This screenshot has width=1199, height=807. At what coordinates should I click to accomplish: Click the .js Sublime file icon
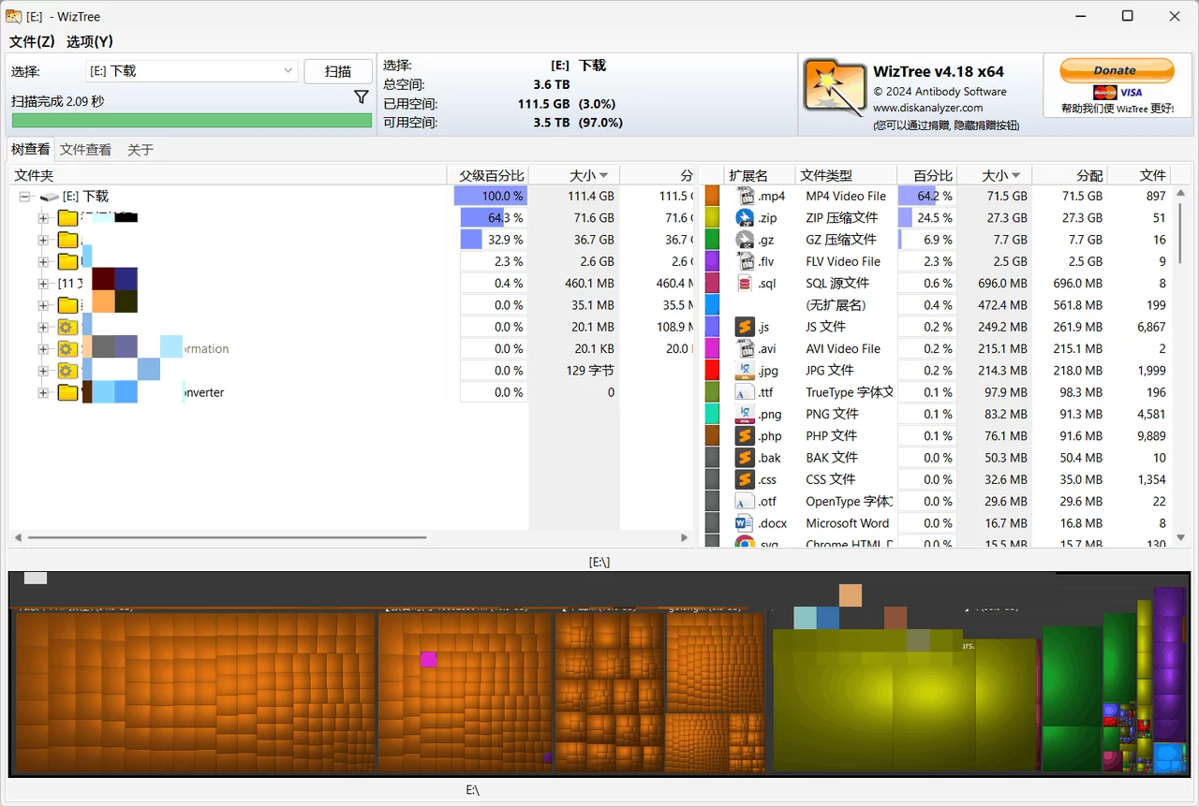coord(746,327)
